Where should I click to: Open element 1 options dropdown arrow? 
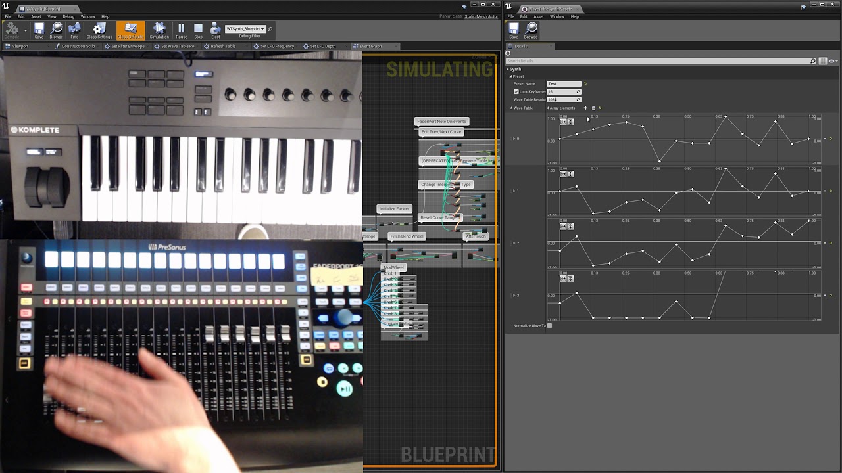point(825,191)
